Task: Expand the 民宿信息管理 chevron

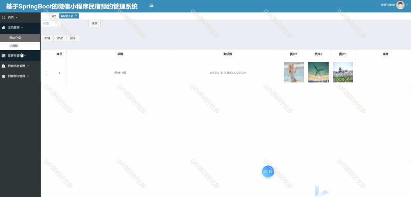Action: (x=28, y=66)
